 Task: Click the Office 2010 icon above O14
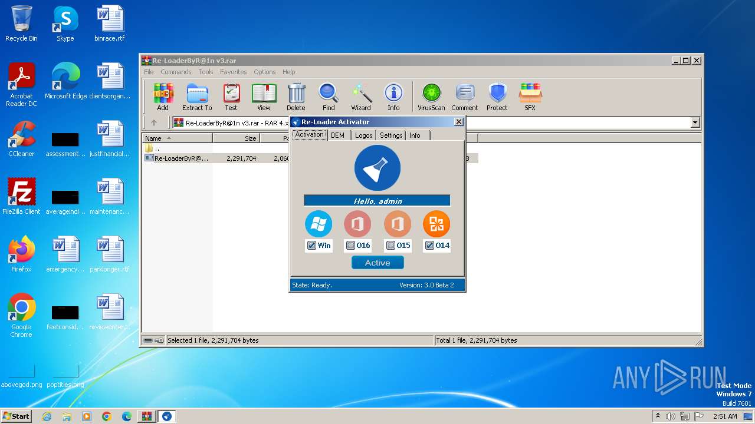436,224
